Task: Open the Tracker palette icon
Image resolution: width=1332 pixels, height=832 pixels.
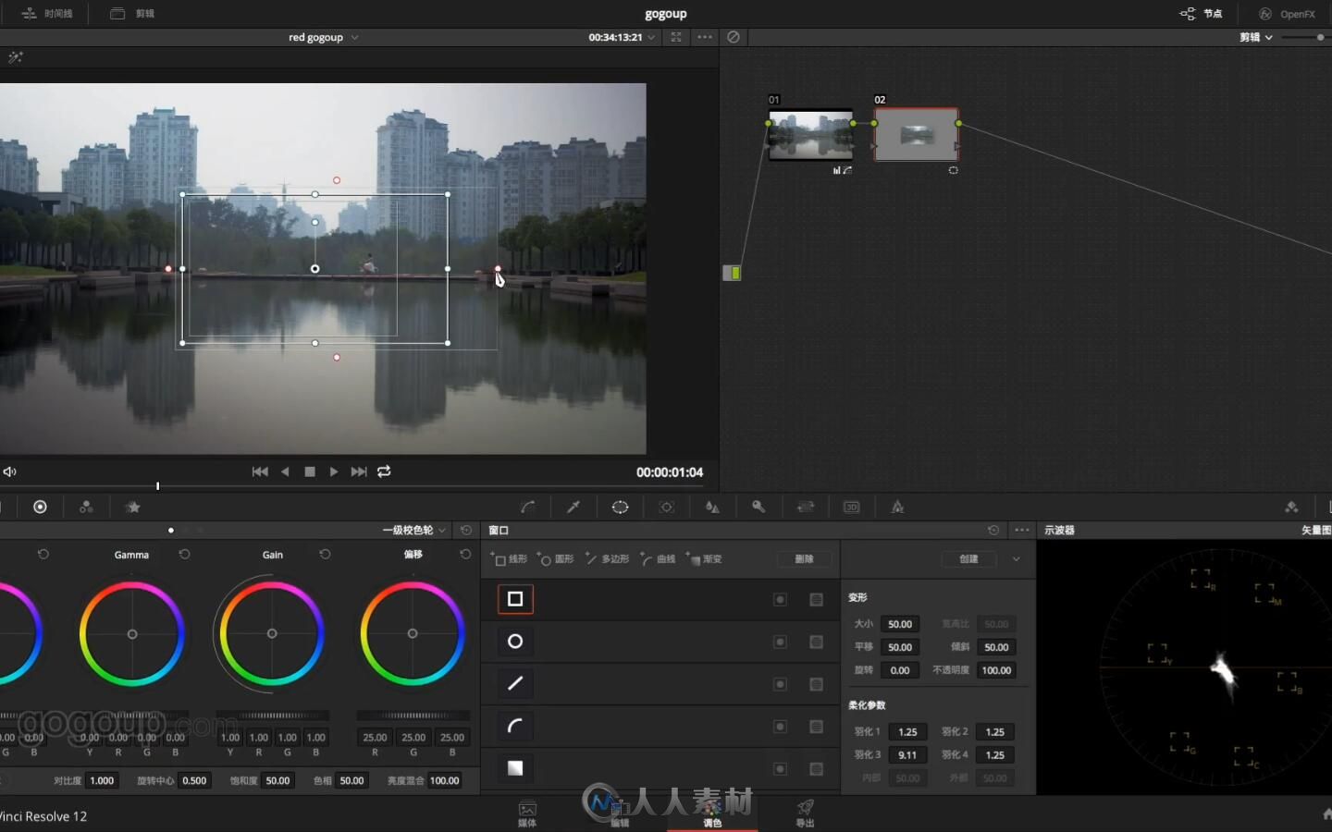Action: [666, 507]
